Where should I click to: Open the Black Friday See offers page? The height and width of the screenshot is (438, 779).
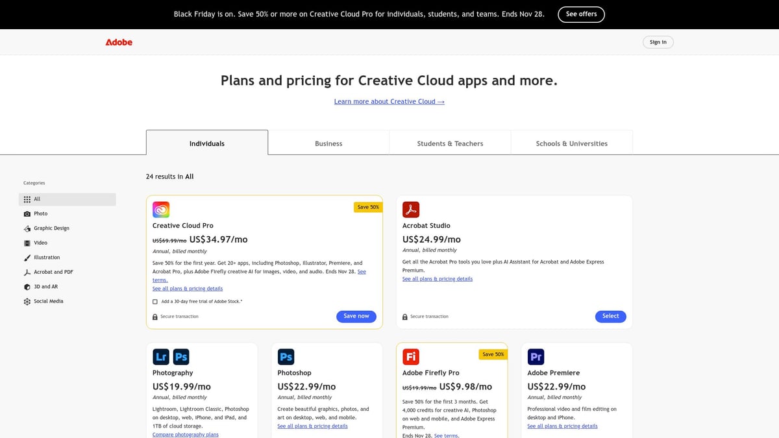point(581,14)
